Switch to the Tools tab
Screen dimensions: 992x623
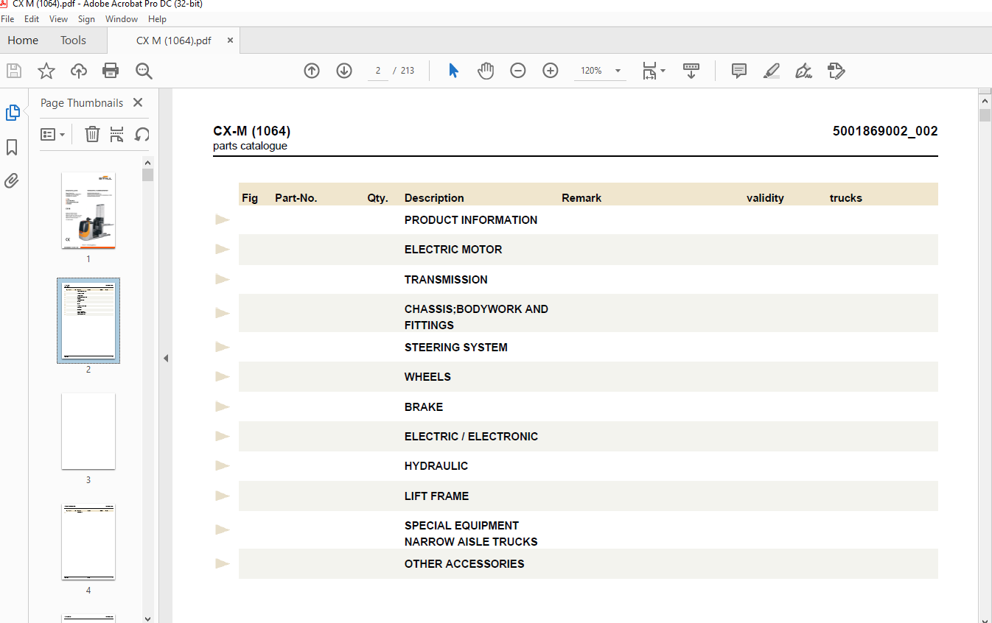(73, 41)
